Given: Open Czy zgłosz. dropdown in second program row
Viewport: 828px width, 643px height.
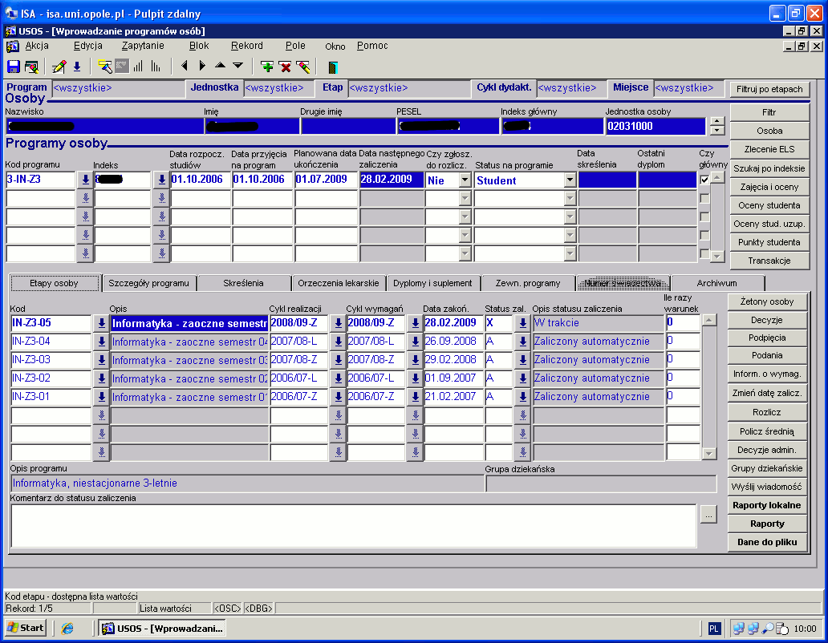Looking at the screenshot, I should (465, 198).
